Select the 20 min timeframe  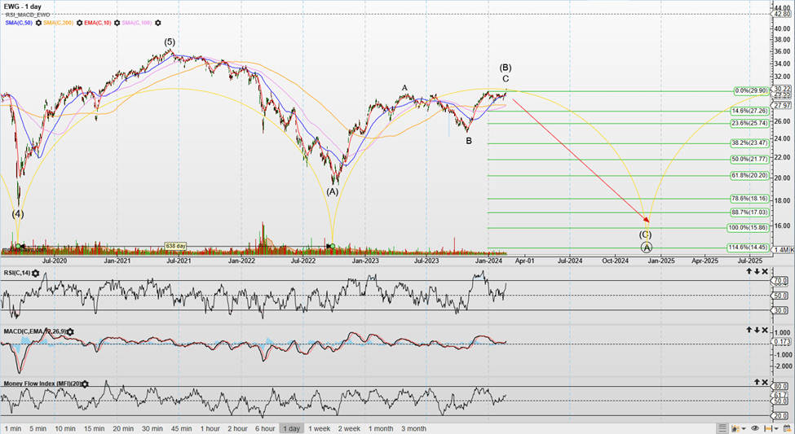123,428
